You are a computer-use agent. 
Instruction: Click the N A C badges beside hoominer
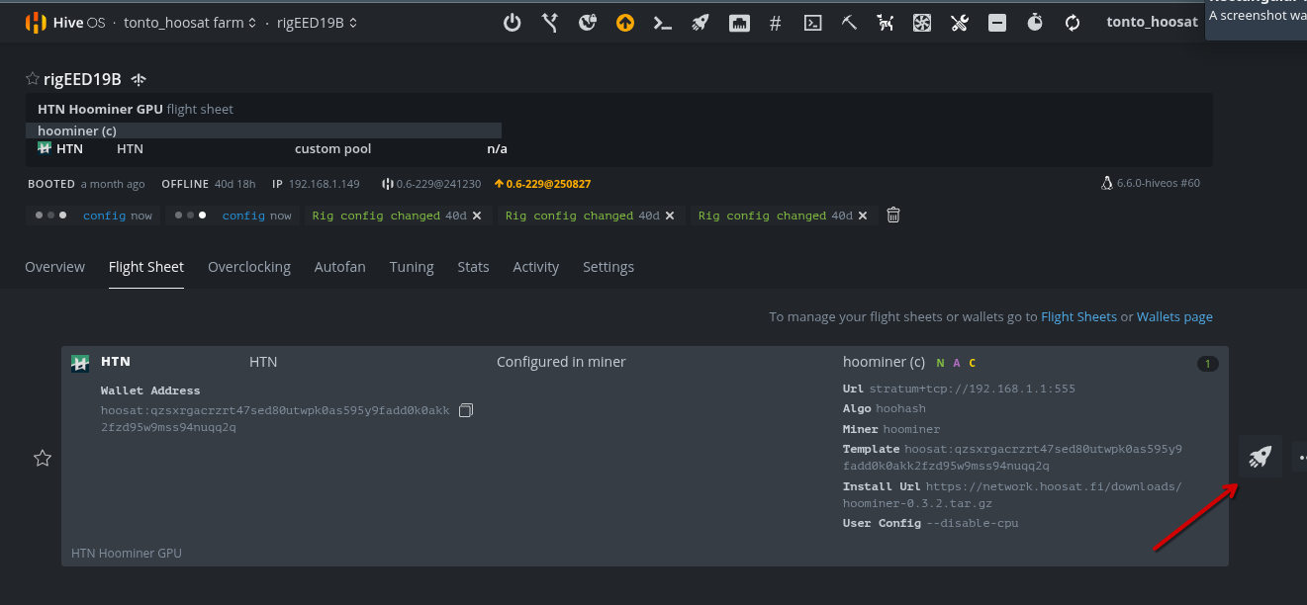click(x=956, y=364)
